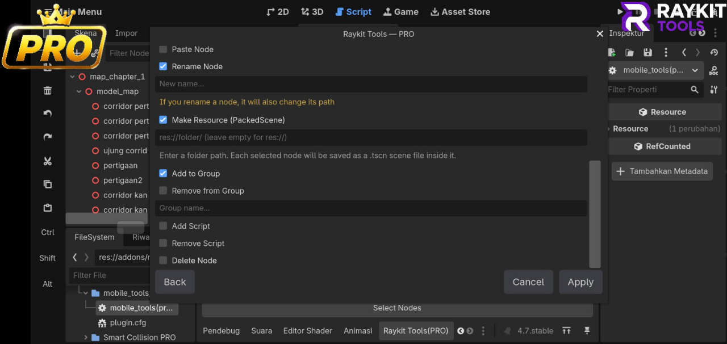Click new resource icon in Inspektur
The width and height of the screenshot is (727, 344).
point(612,52)
